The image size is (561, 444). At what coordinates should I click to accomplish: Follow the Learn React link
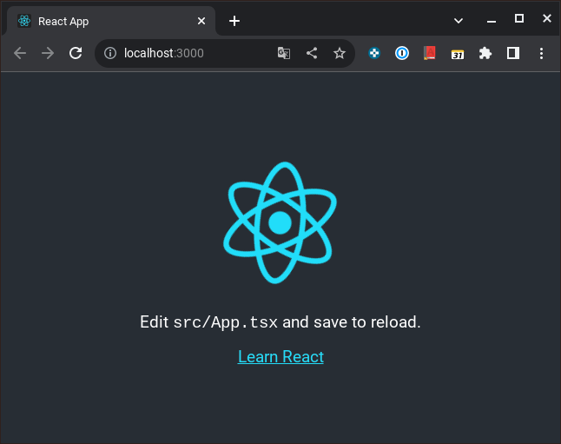point(280,356)
